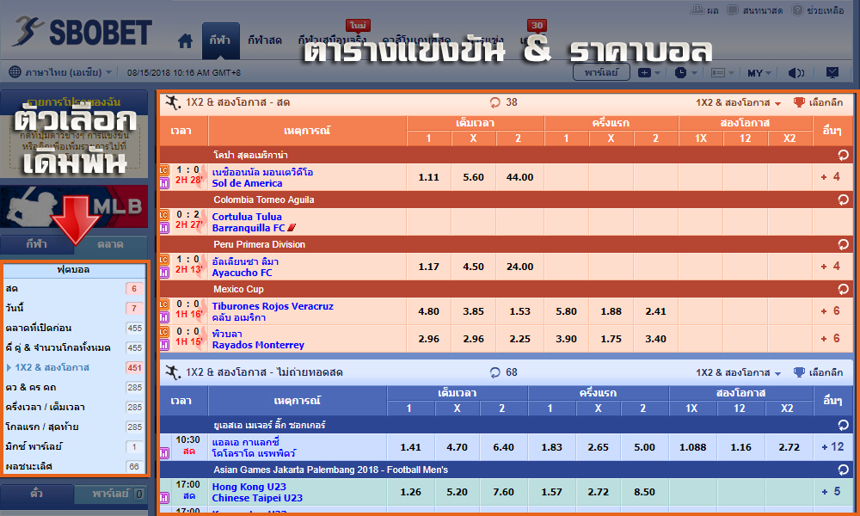The width and height of the screenshot is (860, 516).
Task: Refresh the Peru Primera Division league
Action: click(843, 244)
